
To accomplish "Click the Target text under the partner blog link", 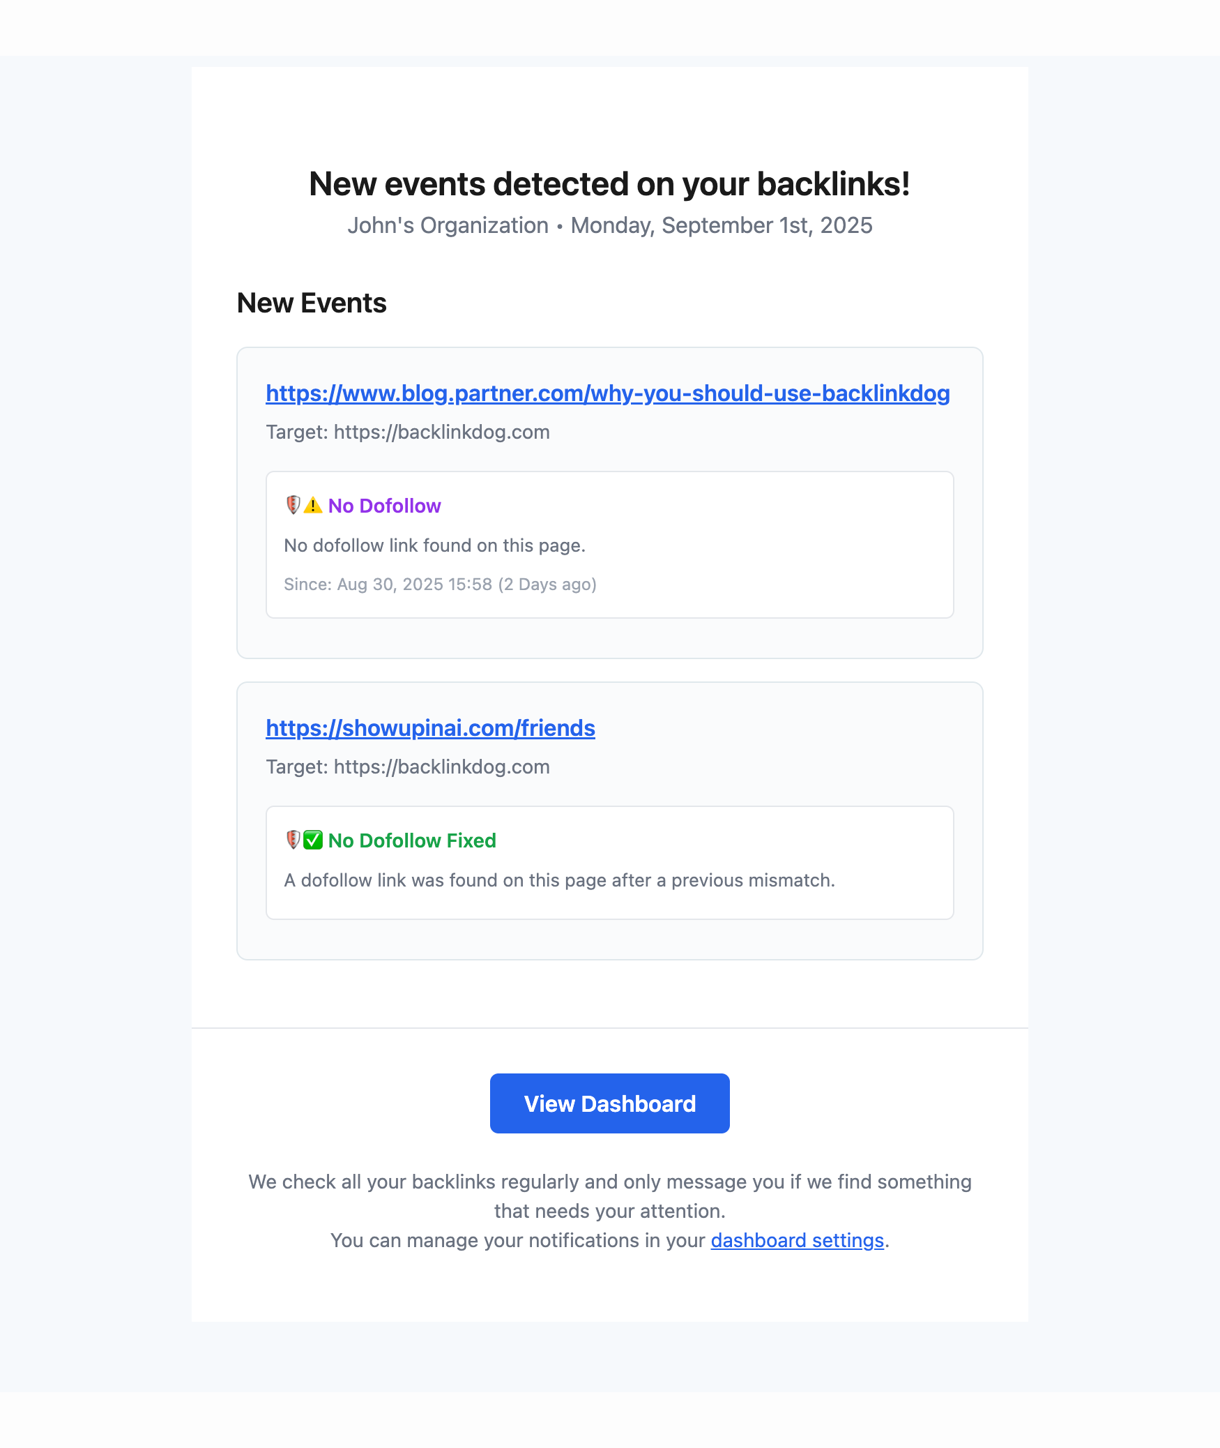I will (408, 432).
